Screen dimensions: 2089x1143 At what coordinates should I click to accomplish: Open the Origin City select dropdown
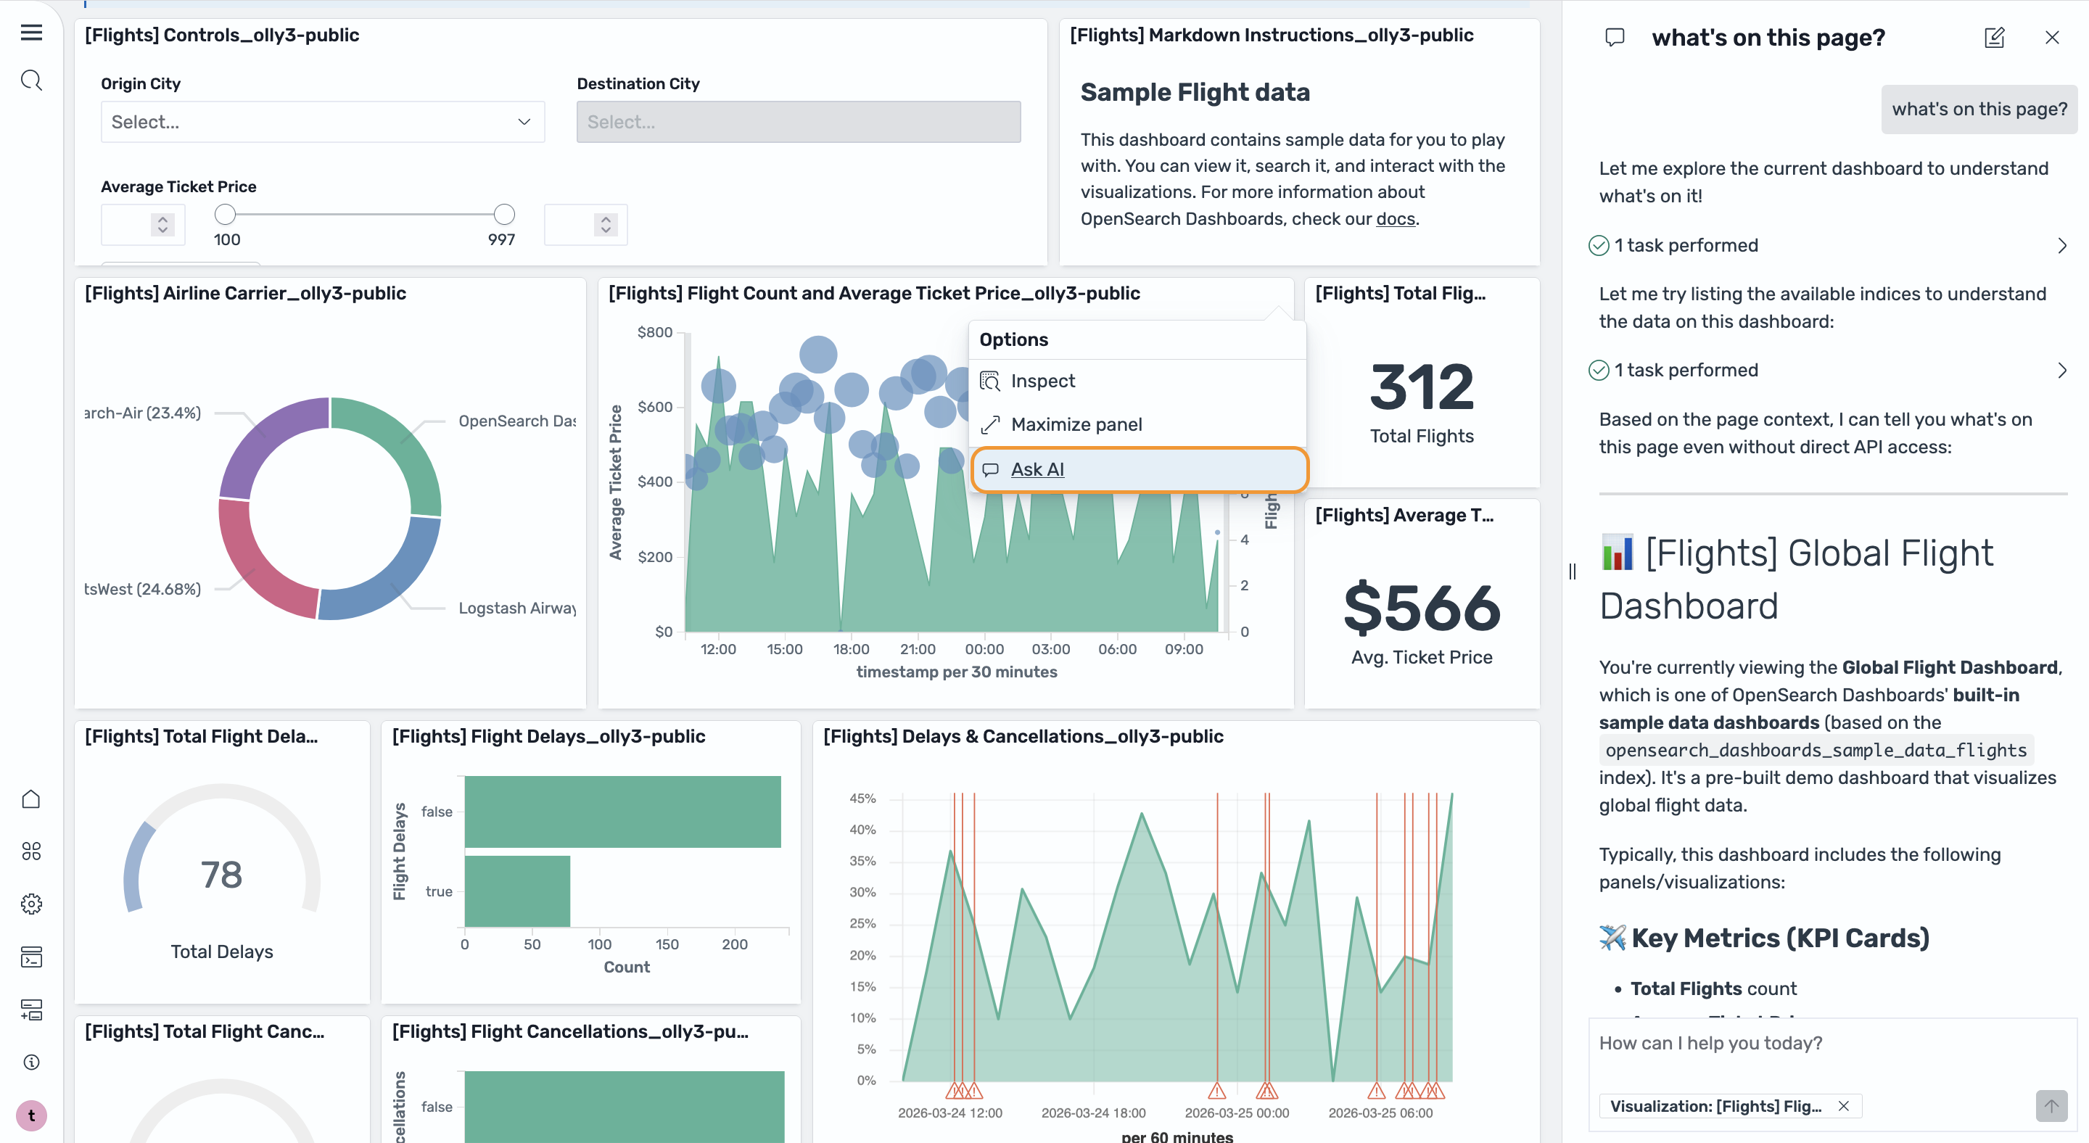tap(322, 122)
